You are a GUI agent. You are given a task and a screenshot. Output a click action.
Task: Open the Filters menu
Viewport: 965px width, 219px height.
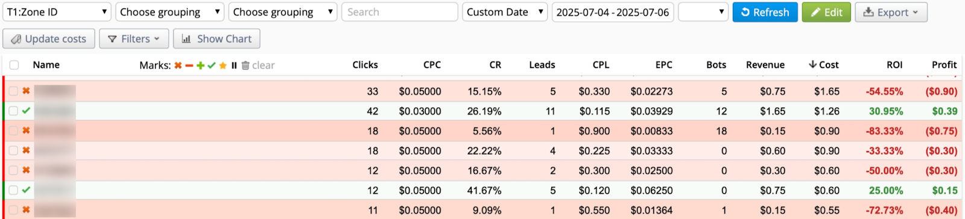(x=134, y=39)
